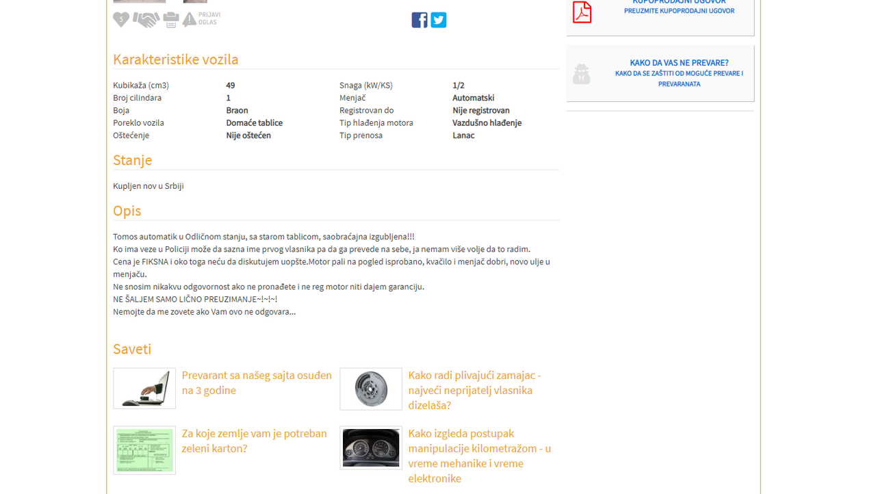Click the red PDF contract icon
The image size is (876, 494).
tap(582, 12)
